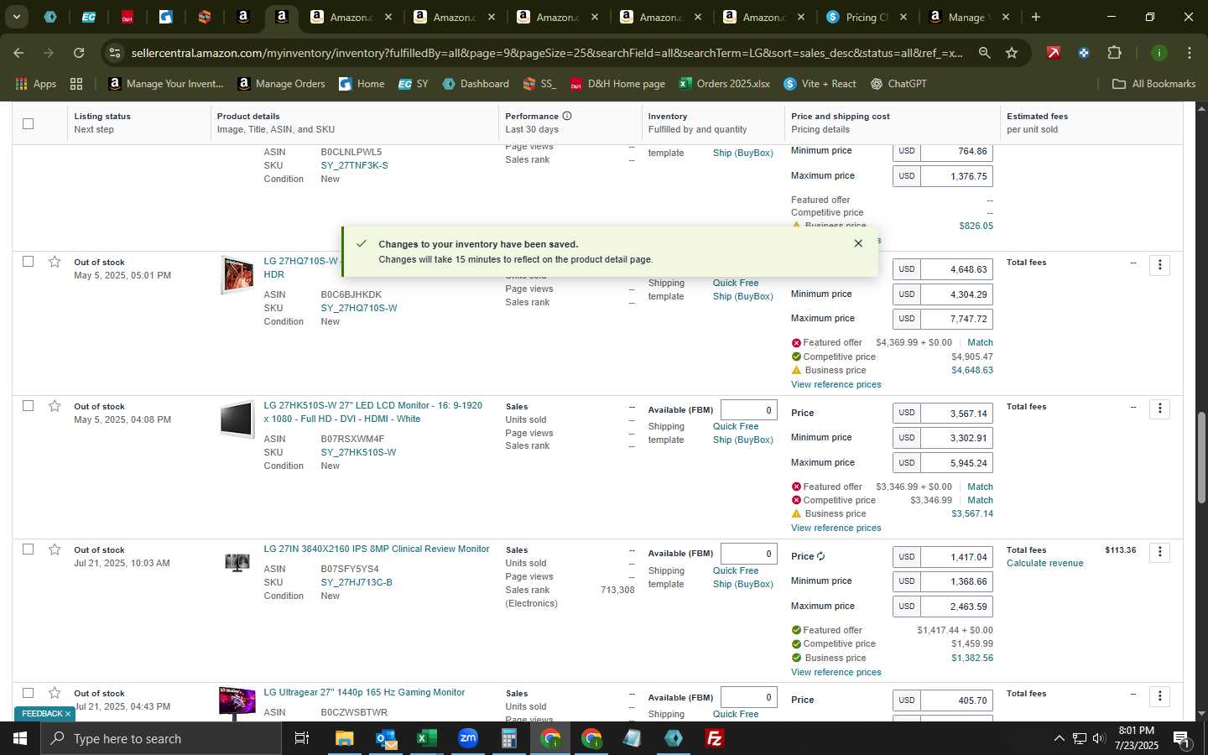Viewport: 1208px width, 755px height.
Task: Open Excel from taskbar
Action: [x=427, y=738]
